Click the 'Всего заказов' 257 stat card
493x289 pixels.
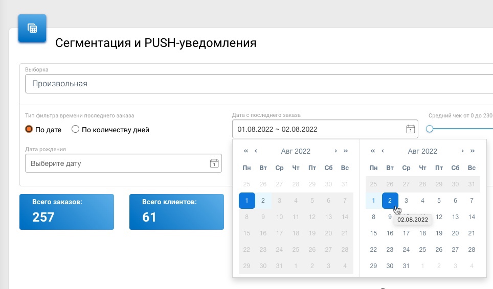tap(66, 212)
